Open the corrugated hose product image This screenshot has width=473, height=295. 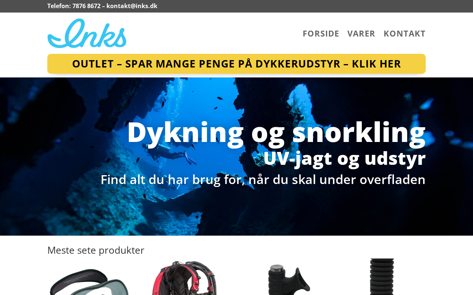pos(382,277)
